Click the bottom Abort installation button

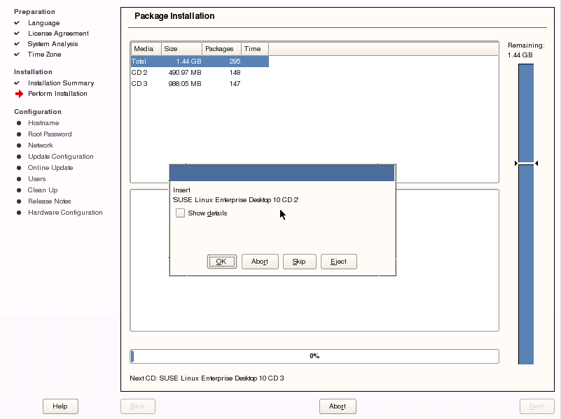coord(338,406)
